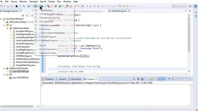198x111 pixels.
Task: Click the Open Console icon
Action: [x=179, y=79]
